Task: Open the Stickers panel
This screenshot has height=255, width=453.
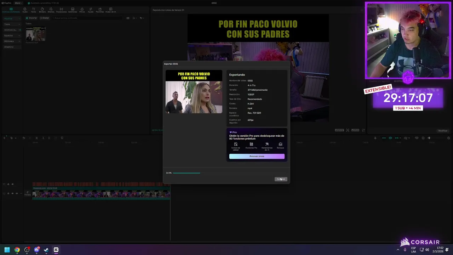Action: tap(42, 10)
